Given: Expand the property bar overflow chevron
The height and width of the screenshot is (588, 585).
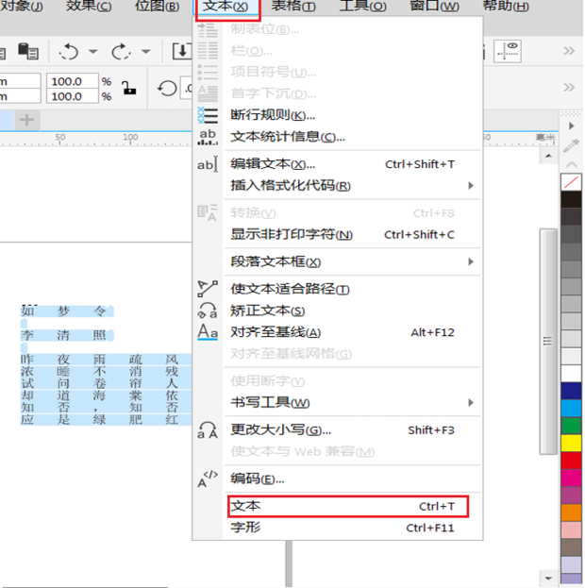Looking at the screenshot, I should pos(569,88).
